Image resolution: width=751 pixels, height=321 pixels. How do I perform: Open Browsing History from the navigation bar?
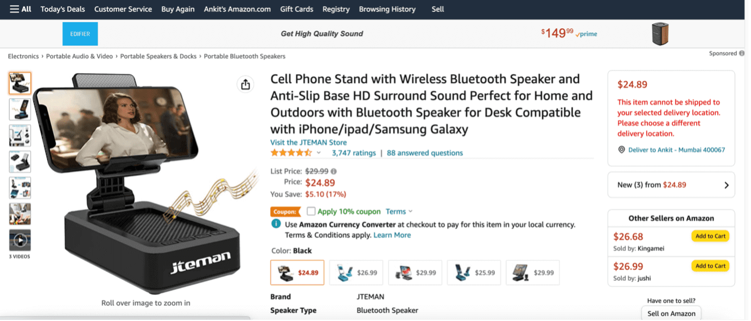tap(387, 9)
